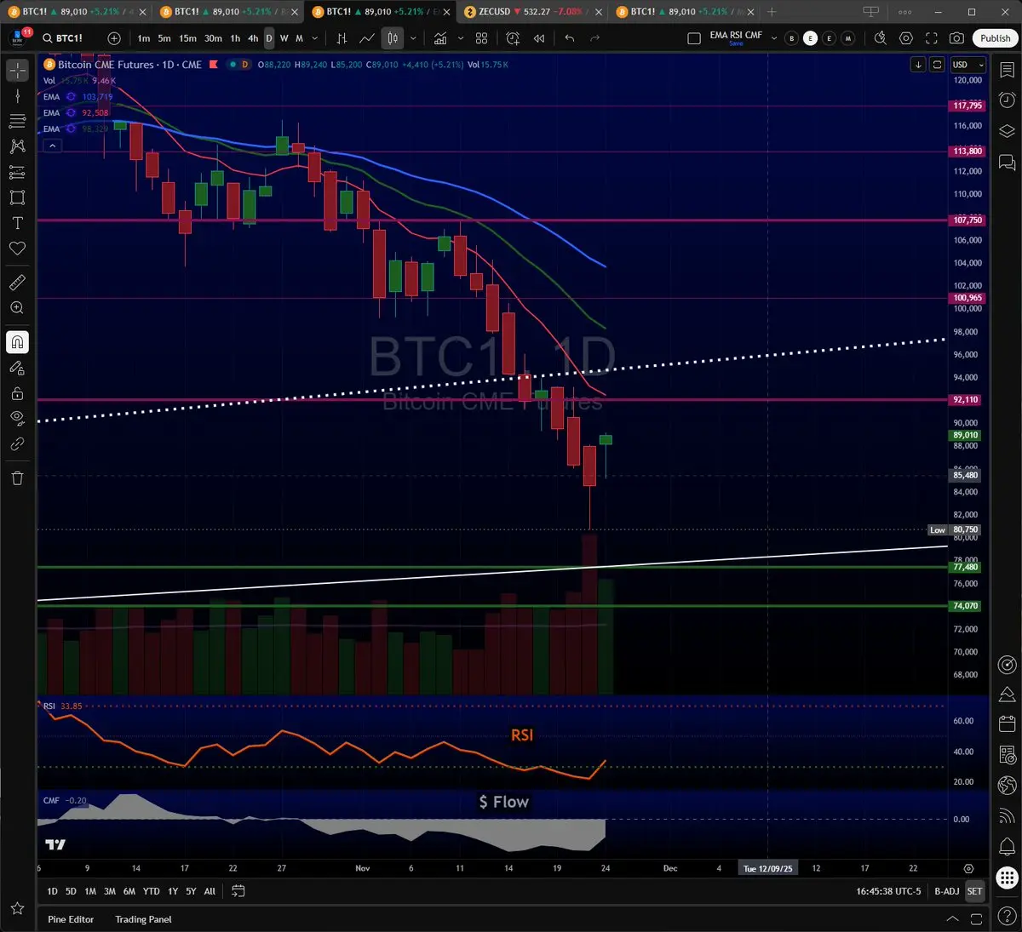Open the forecasting and measurement tools
This screenshot has width=1022, height=932.
17,172
